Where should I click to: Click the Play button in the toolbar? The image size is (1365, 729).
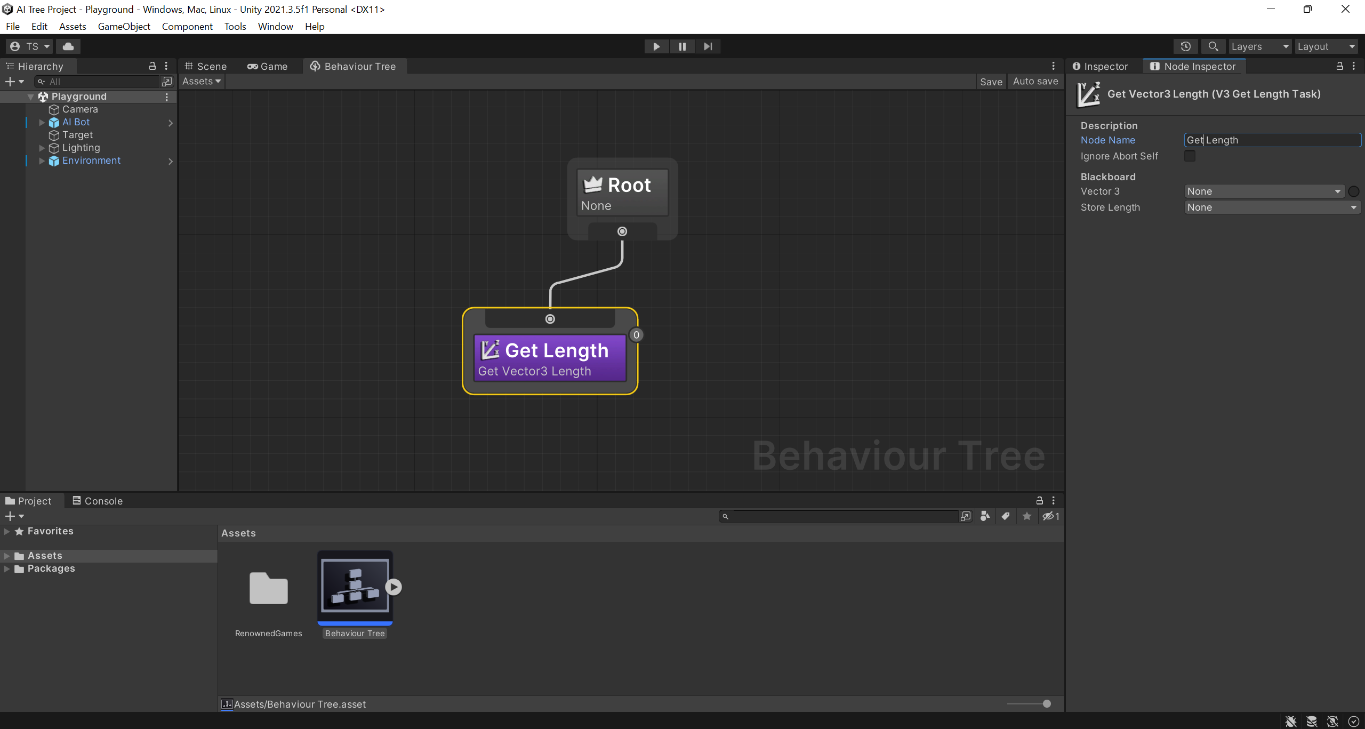click(656, 46)
